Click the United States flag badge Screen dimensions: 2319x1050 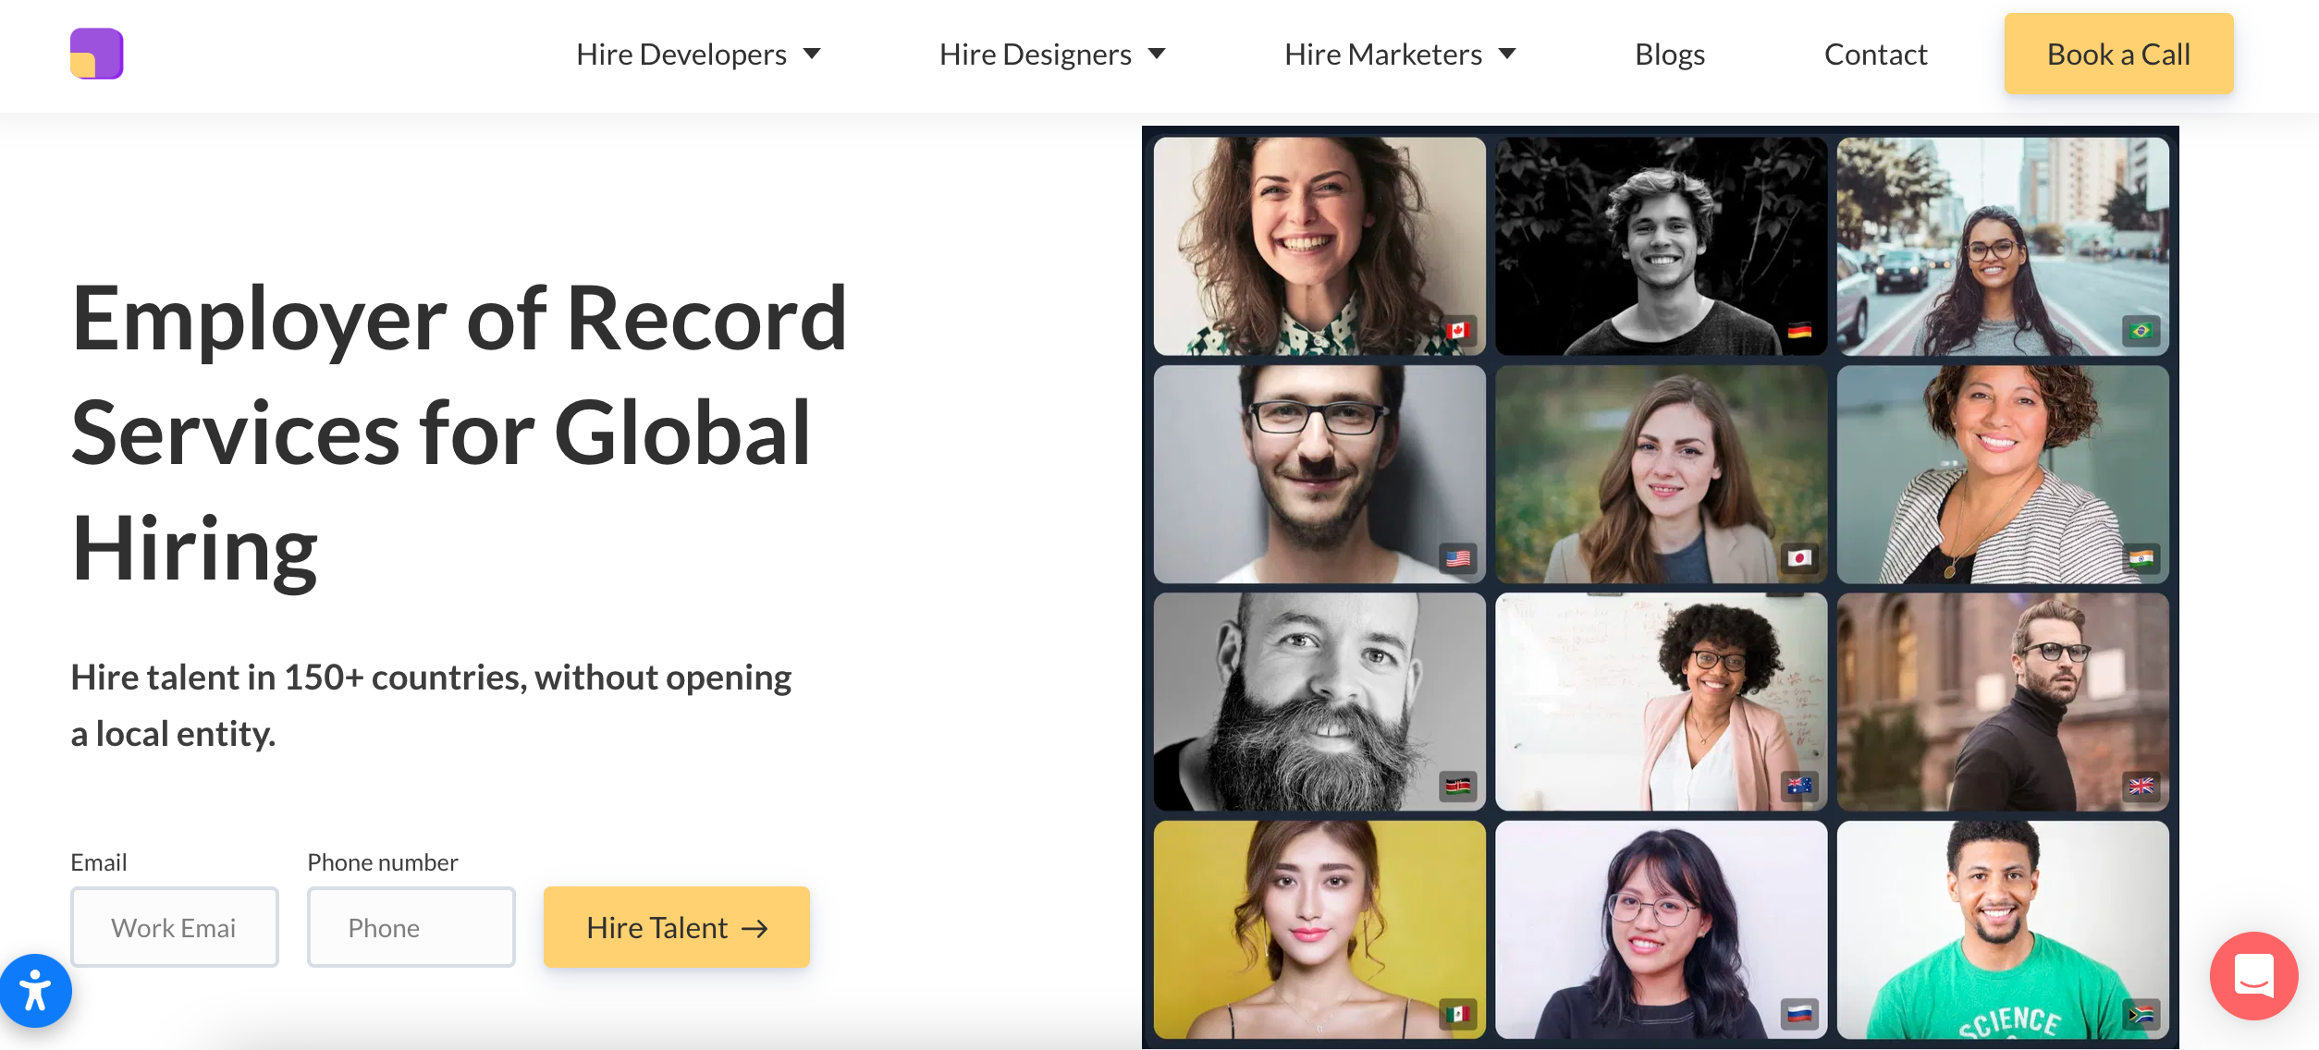coord(1458,558)
